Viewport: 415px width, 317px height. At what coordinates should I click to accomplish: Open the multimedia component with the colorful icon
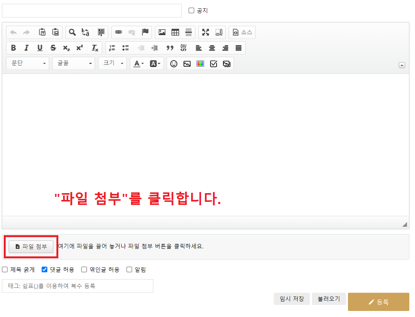(x=200, y=64)
